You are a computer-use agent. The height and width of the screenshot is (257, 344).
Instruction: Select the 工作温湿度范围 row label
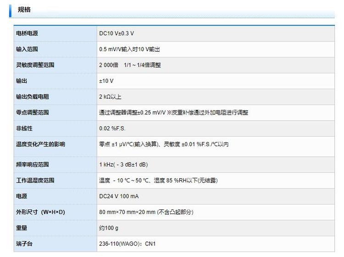(x=35, y=180)
